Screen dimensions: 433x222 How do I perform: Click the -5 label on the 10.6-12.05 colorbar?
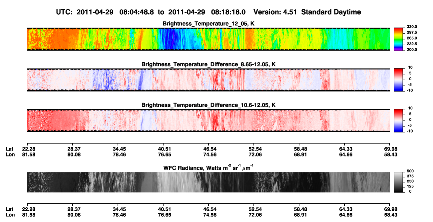tap(411, 125)
